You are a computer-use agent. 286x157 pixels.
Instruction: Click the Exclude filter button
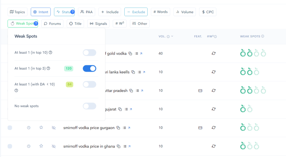(x=136, y=12)
